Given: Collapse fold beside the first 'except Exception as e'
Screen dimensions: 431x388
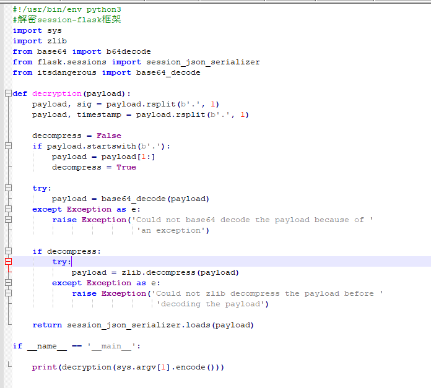Looking at the screenshot, I should click(8, 209).
